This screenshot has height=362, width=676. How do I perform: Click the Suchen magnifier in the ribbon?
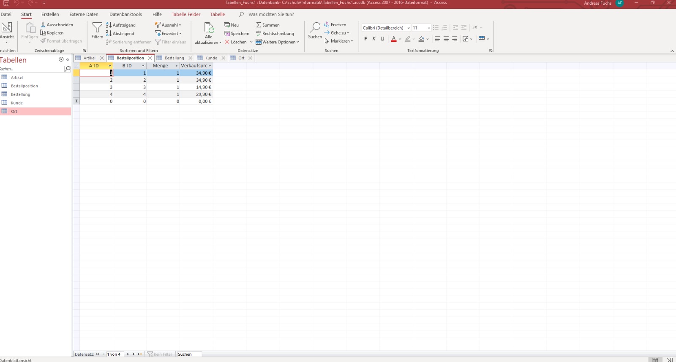315,31
